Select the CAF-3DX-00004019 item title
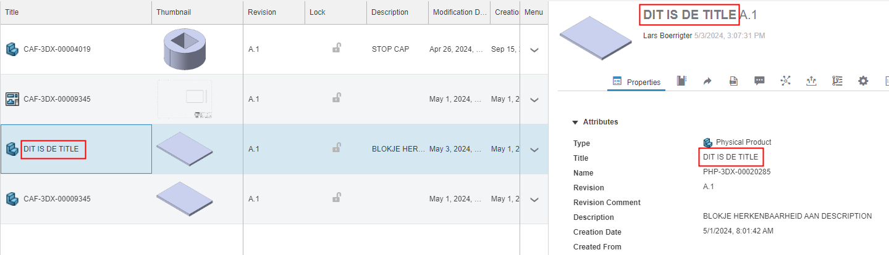Image resolution: width=889 pixels, height=255 pixels. pos(57,49)
